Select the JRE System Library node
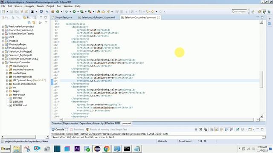Image resolution: width=273 pixels, height=153 pixels. [29, 80]
